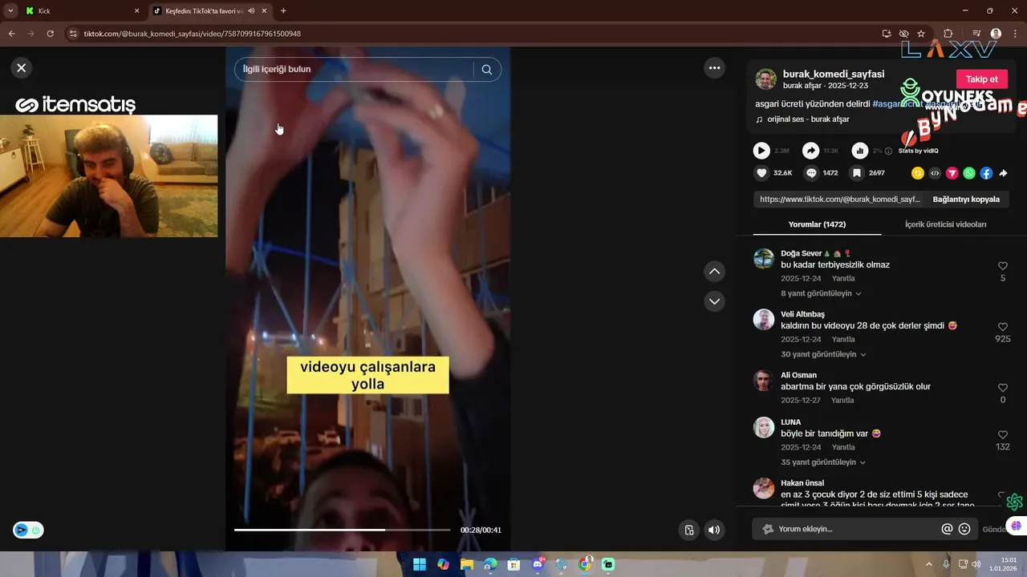Share via the Facebook icon
Viewport: 1027px width, 577px height.
(986, 173)
